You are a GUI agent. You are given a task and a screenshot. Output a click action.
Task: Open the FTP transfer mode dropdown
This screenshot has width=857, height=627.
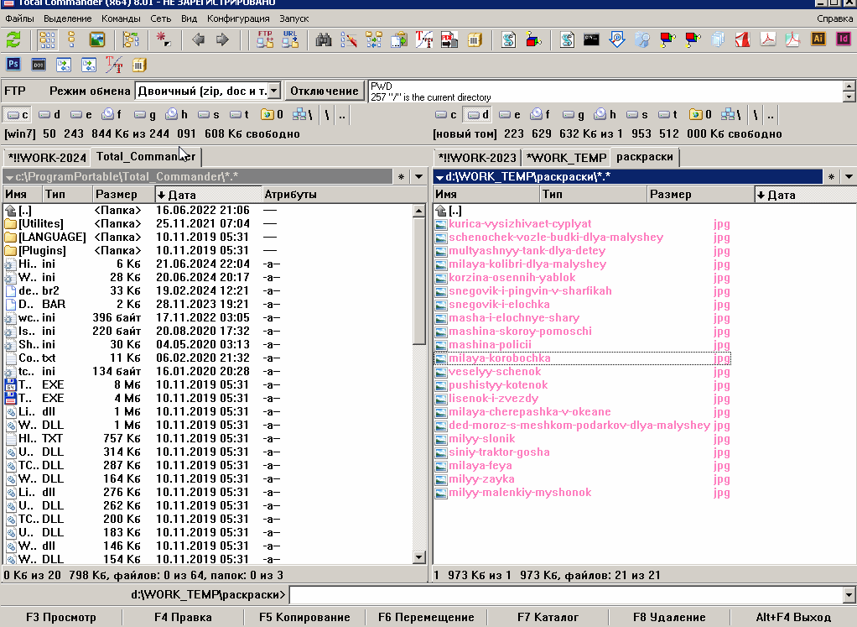click(x=275, y=91)
